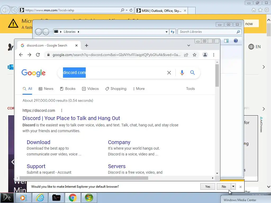
Task: Bookmark the page with Chrome's star icon
Action: (x=195, y=55)
